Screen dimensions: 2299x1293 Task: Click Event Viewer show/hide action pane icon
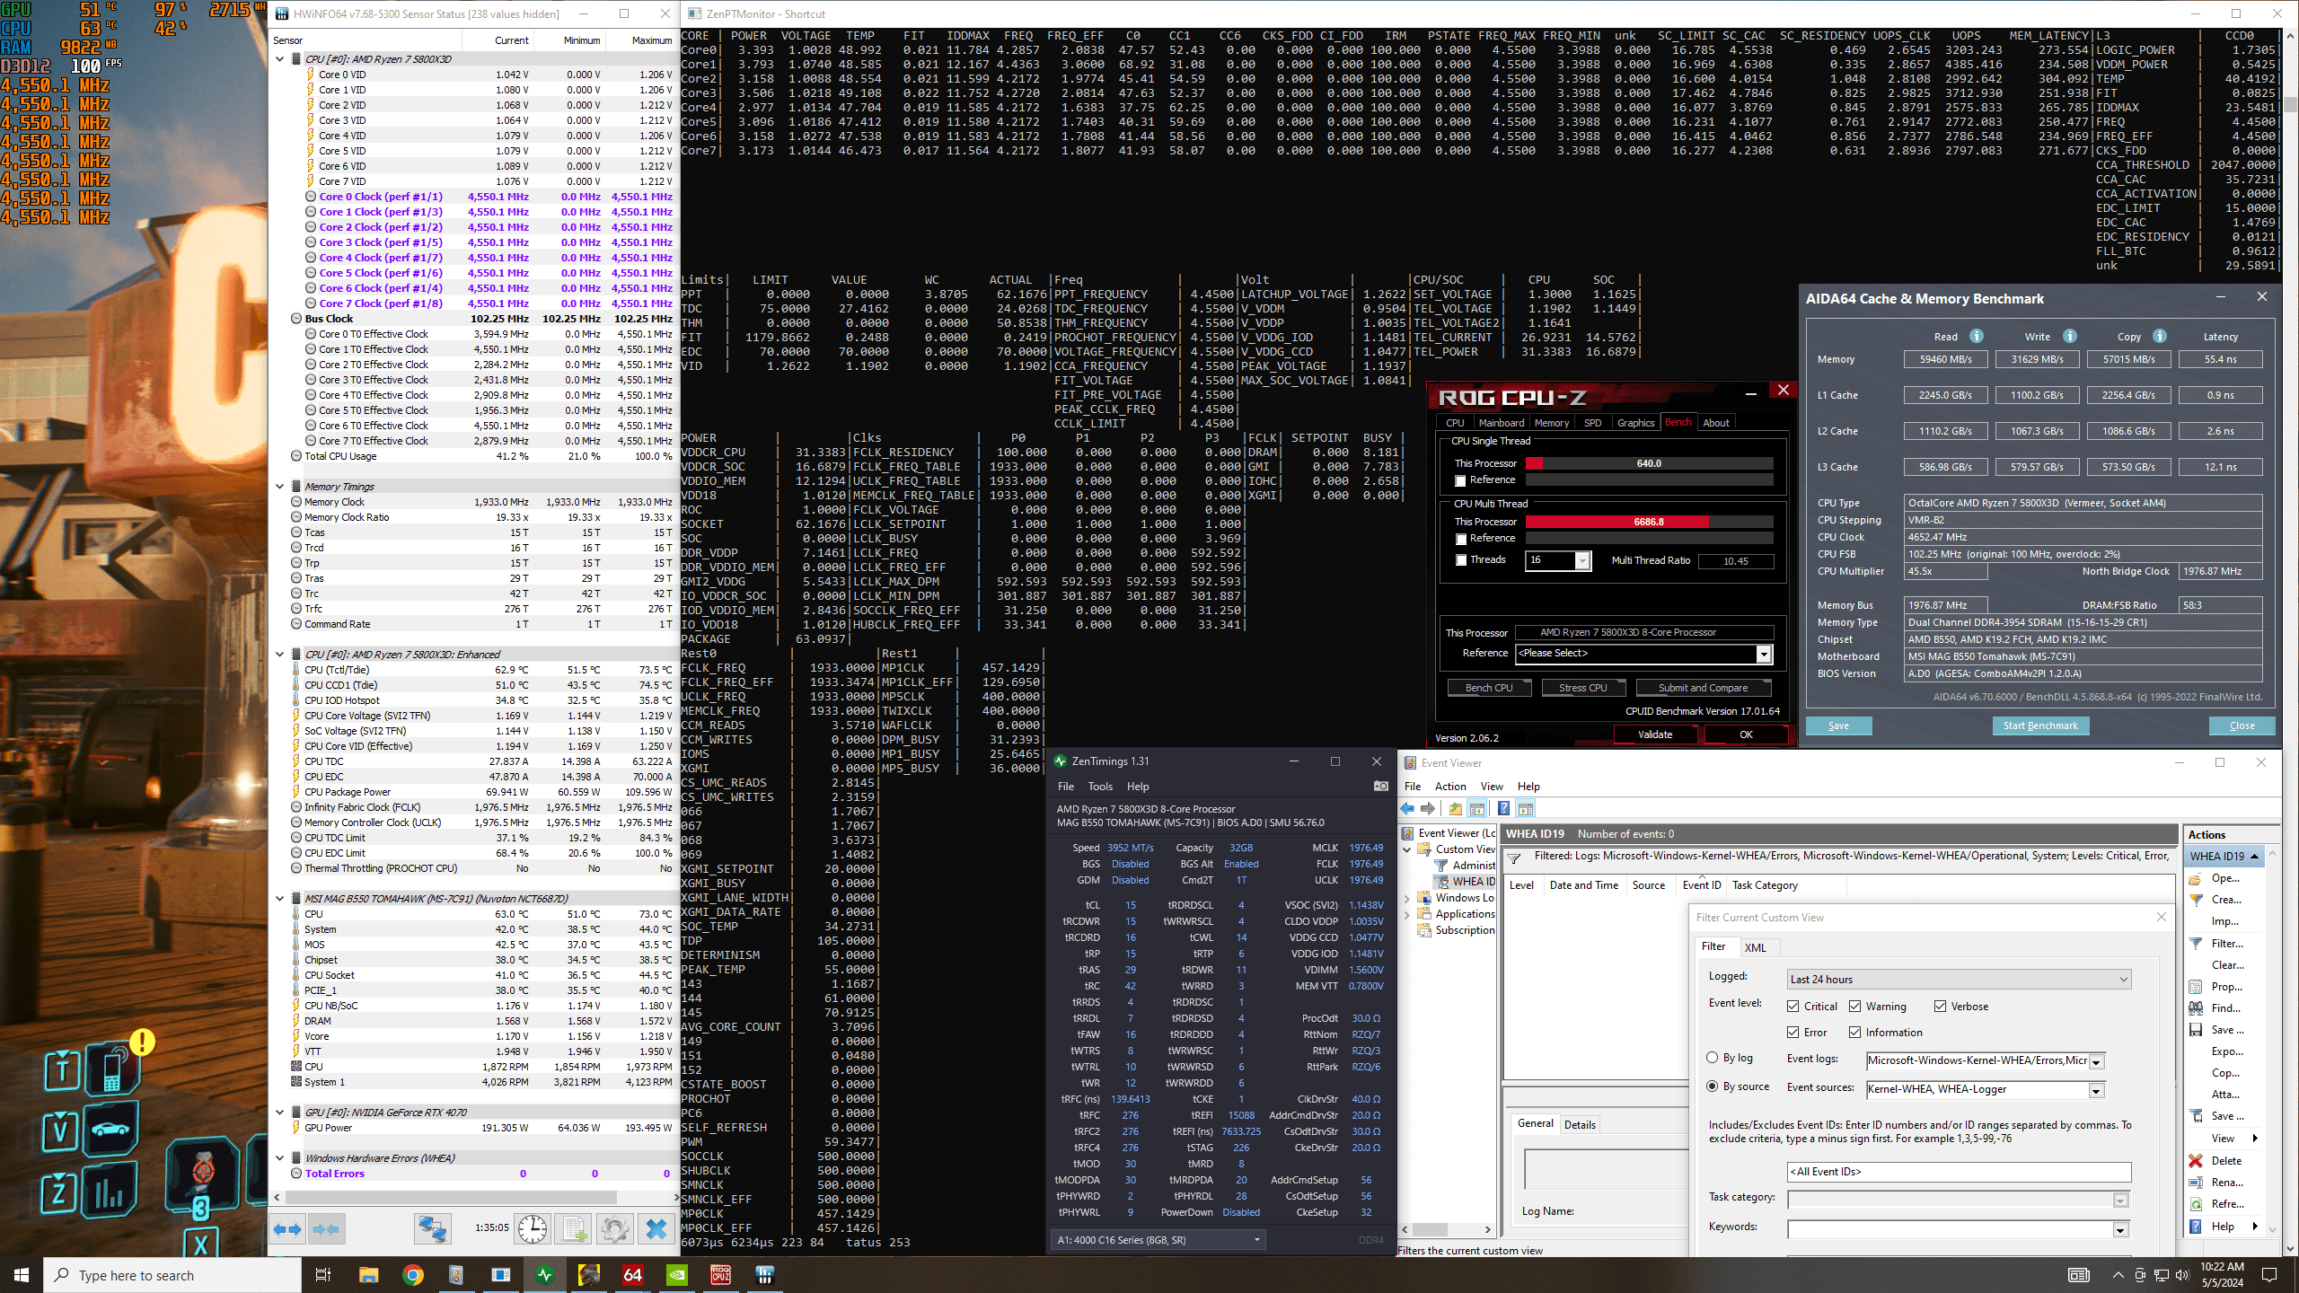(1526, 808)
